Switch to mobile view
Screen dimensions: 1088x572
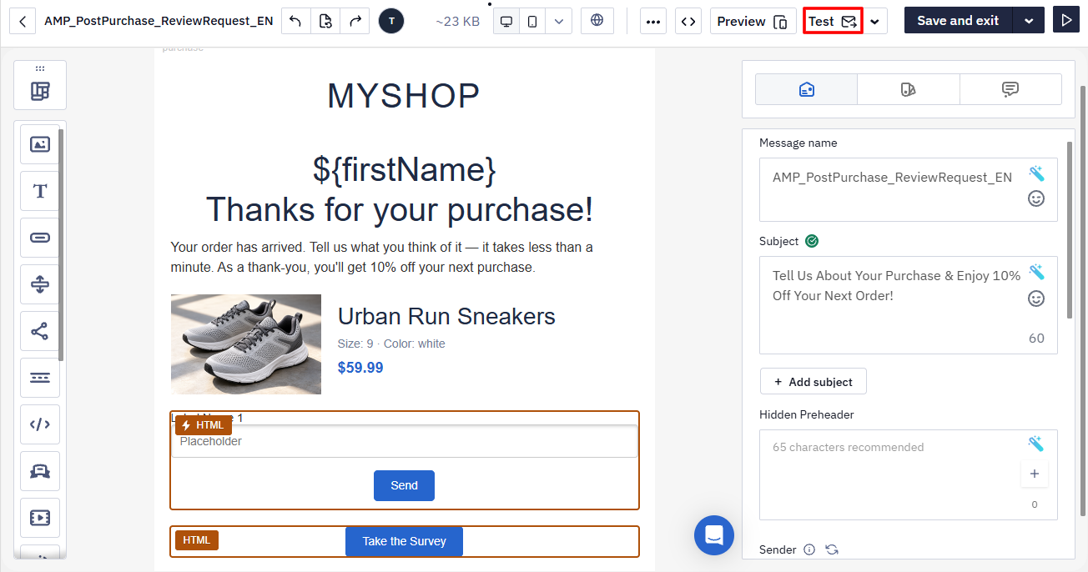point(532,21)
